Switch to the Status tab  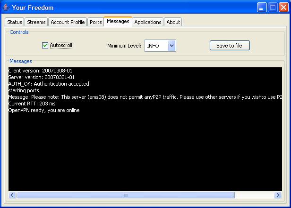pos(15,22)
